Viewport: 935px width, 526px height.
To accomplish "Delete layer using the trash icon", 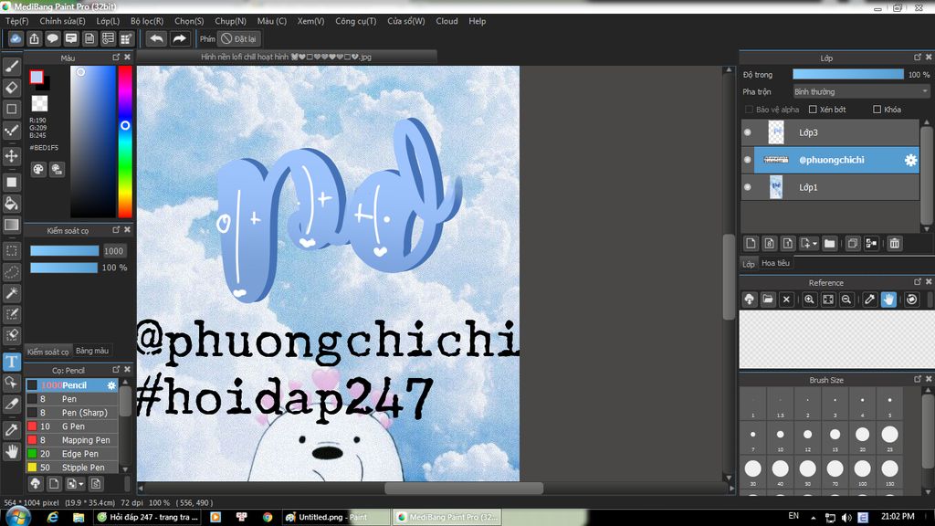I will (x=895, y=243).
